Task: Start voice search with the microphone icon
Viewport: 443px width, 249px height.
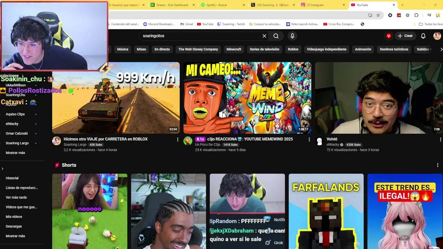Action: [292, 36]
